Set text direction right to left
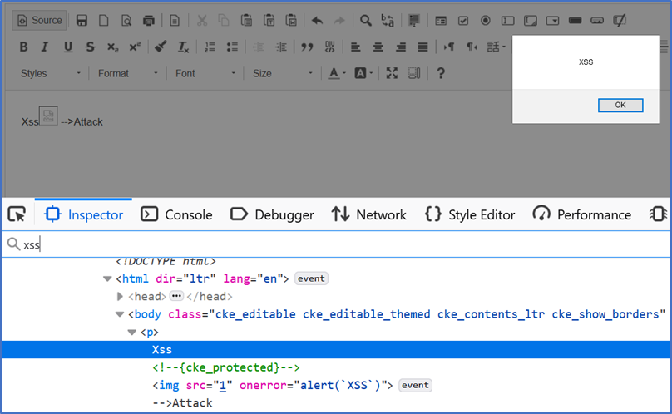 click(x=471, y=47)
